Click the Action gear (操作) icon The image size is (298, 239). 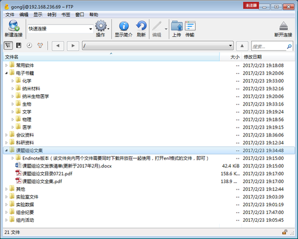pyautogui.click(x=101, y=26)
